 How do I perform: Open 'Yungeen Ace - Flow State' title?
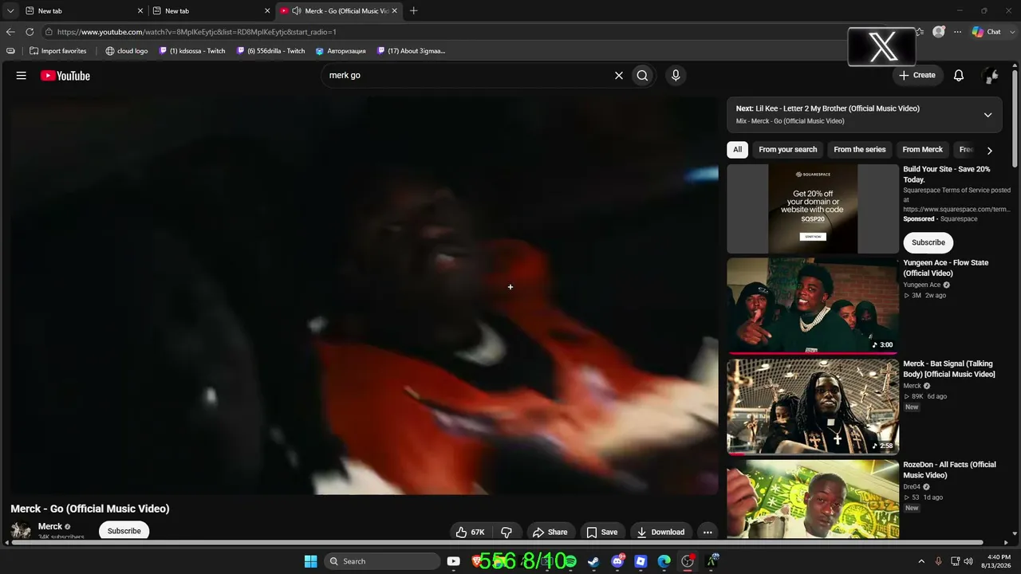click(x=945, y=268)
